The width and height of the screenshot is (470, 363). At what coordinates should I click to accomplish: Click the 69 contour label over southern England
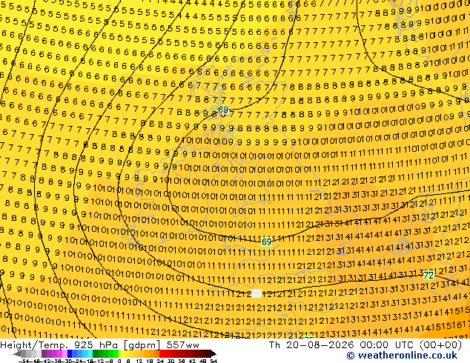point(266,242)
